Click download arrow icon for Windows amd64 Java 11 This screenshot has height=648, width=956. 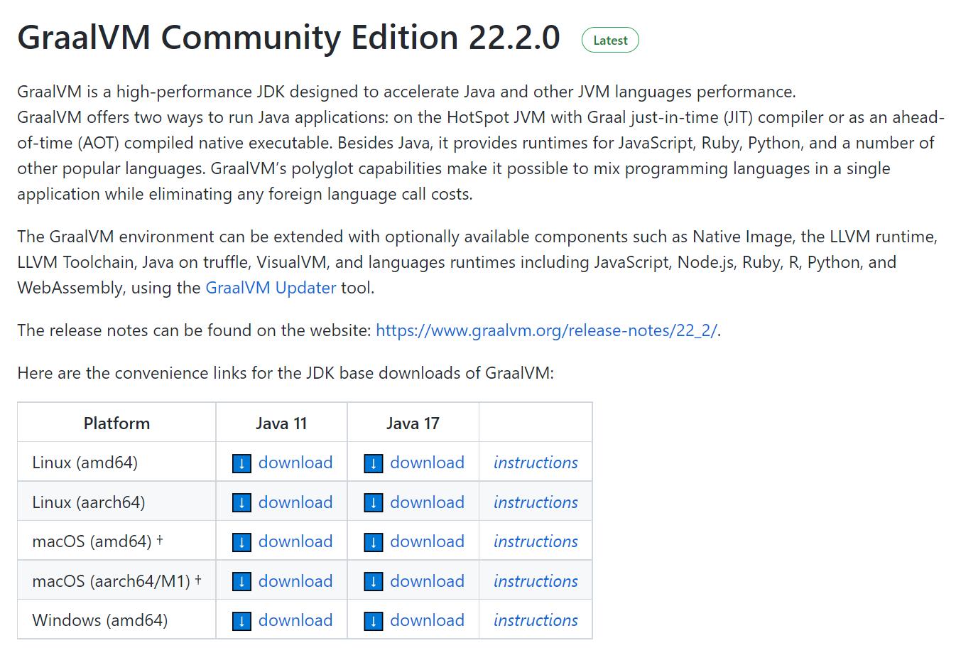click(x=241, y=622)
